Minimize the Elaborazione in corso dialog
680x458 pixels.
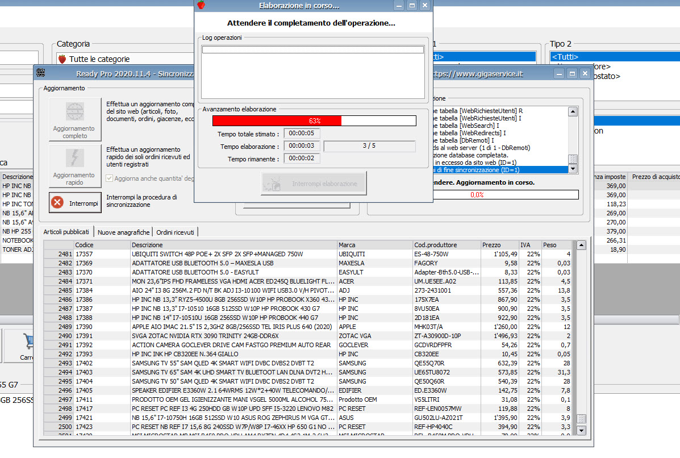tap(399, 6)
